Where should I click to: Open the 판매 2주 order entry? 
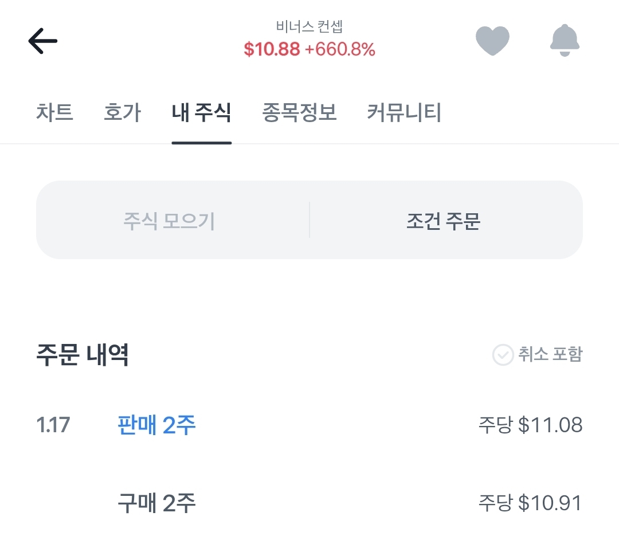[156, 425]
